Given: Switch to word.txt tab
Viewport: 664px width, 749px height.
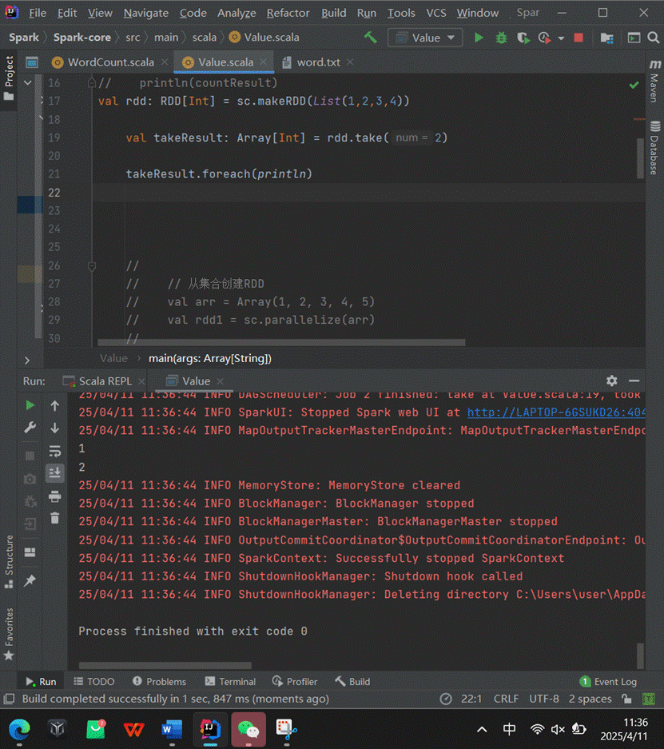Looking at the screenshot, I should [x=318, y=62].
